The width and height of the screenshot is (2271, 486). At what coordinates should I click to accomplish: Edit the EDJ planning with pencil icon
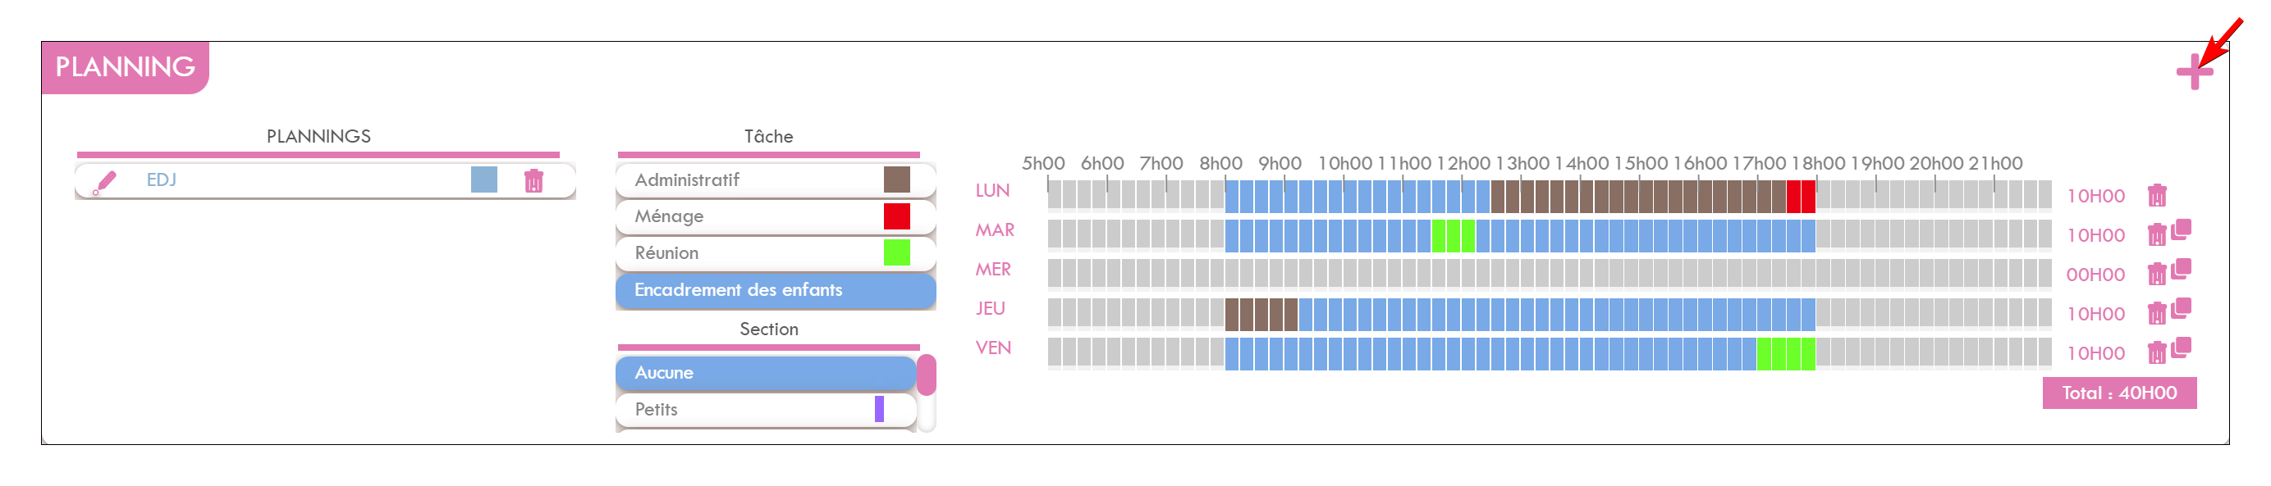(x=105, y=182)
